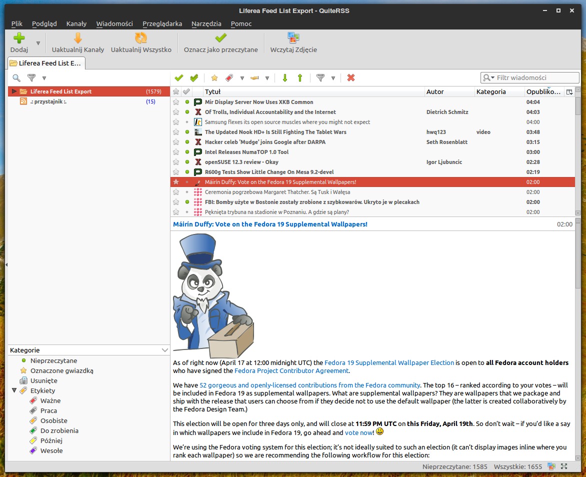
Task: Open search options dropdown in Filtr wiadomości
Action: (x=488, y=78)
